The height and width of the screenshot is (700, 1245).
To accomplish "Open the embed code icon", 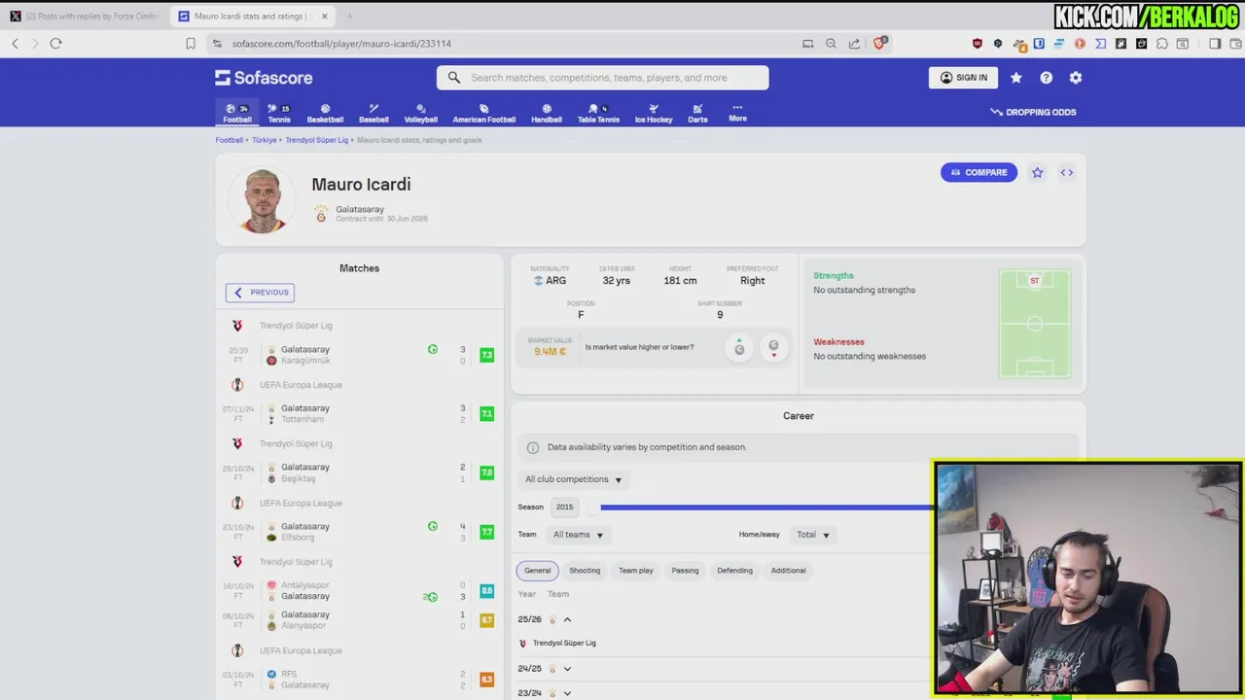I will (x=1067, y=172).
